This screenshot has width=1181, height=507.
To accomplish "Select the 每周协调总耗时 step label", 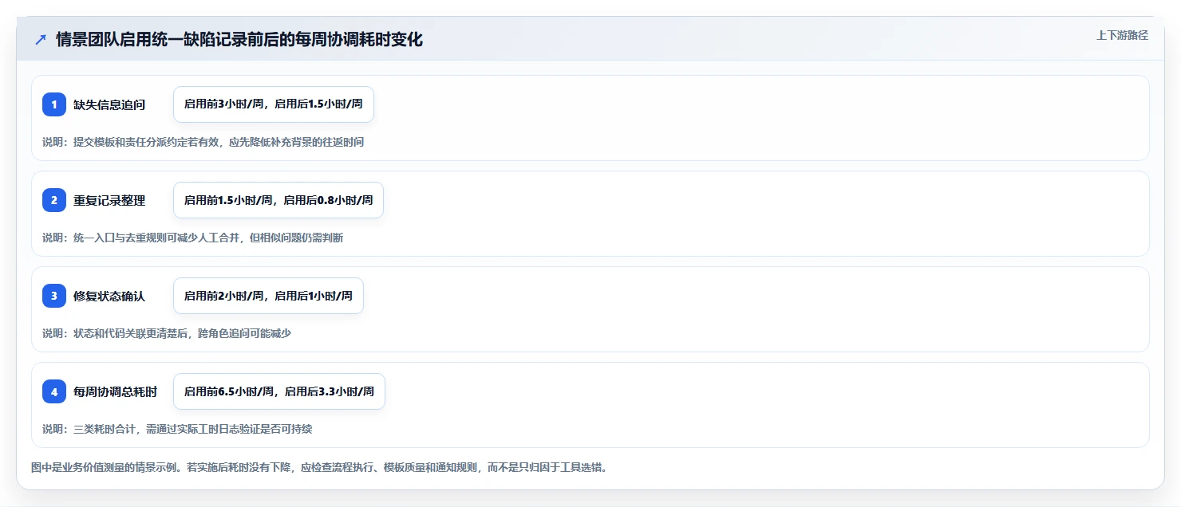I will (x=116, y=391).
